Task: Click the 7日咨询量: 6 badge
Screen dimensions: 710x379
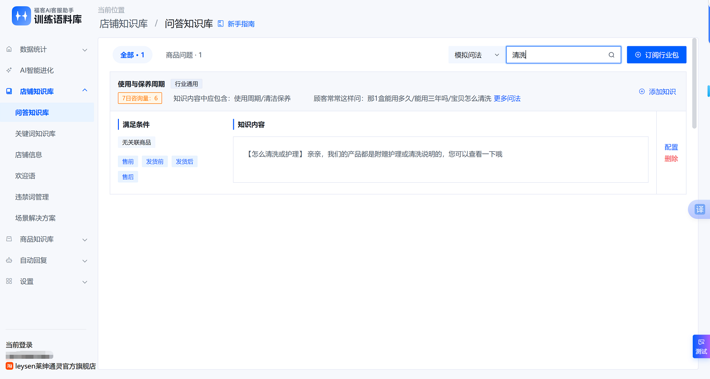Action: tap(140, 98)
